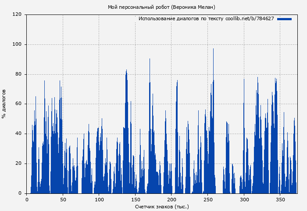Image resolution: width=307 pixels, height=211 pixels.
Task: Select the x-axis tick label 200
Action: click(x=171, y=199)
